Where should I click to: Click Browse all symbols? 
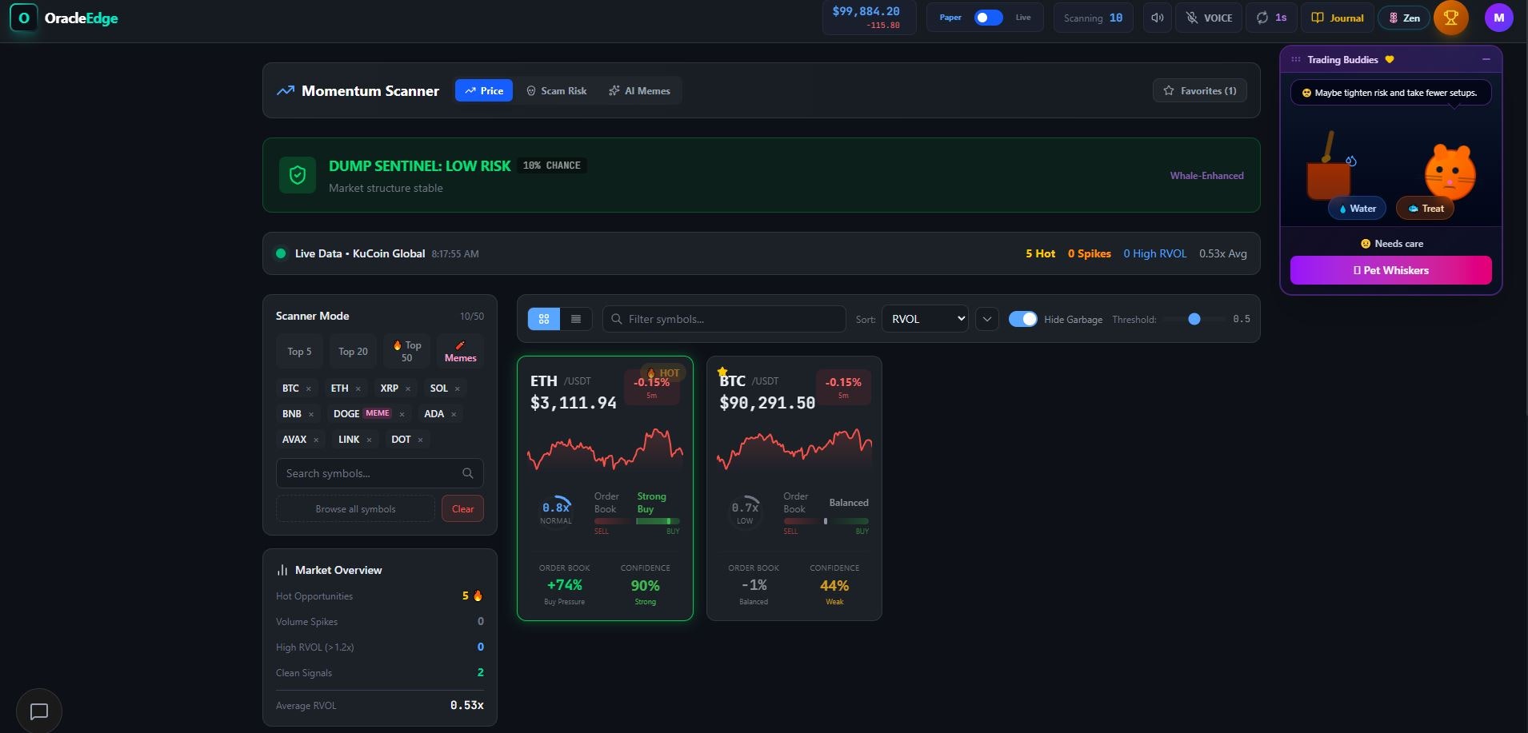(x=355, y=508)
